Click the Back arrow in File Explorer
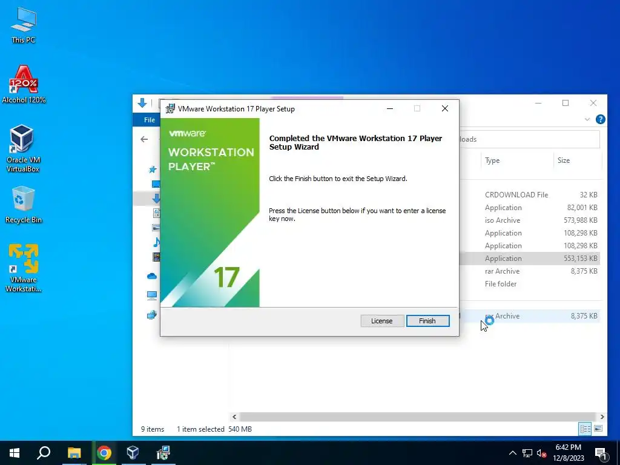Image resolution: width=620 pixels, height=465 pixels. pyautogui.click(x=144, y=139)
